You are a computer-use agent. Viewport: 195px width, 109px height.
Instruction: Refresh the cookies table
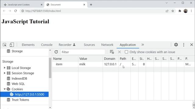click(56, 52)
